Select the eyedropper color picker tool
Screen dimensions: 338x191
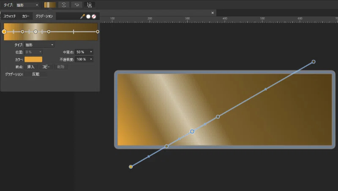(82, 16)
